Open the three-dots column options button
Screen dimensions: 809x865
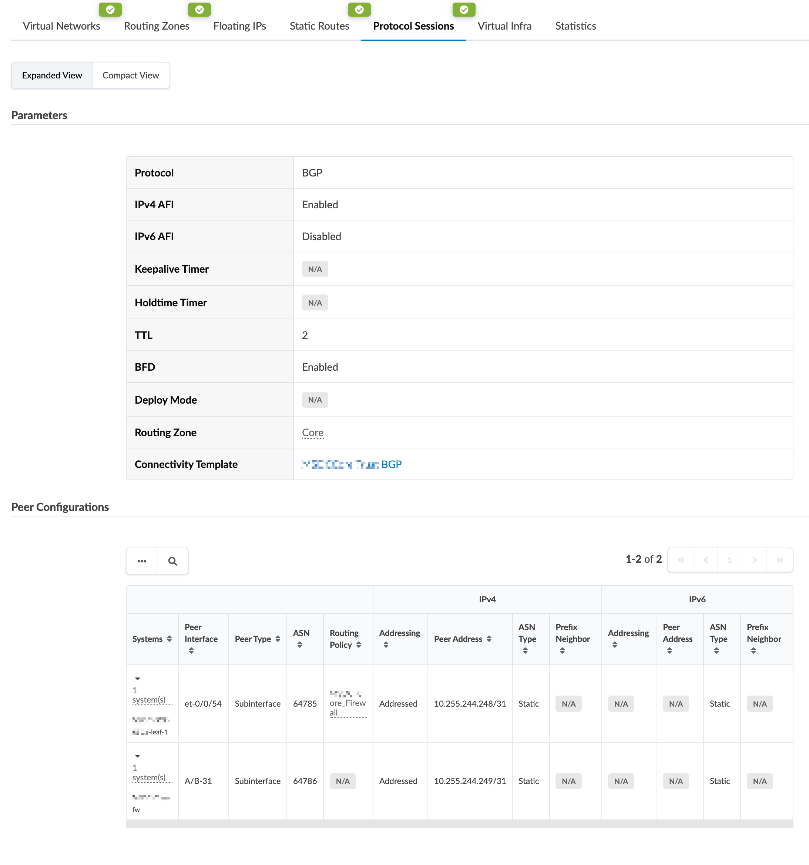pyautogui.click(x=142, y=561)
